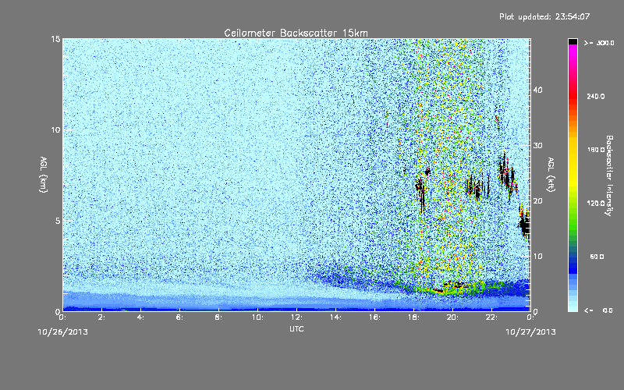Select the '10' label on the AGL (km) axis

[x=55, y=129]
